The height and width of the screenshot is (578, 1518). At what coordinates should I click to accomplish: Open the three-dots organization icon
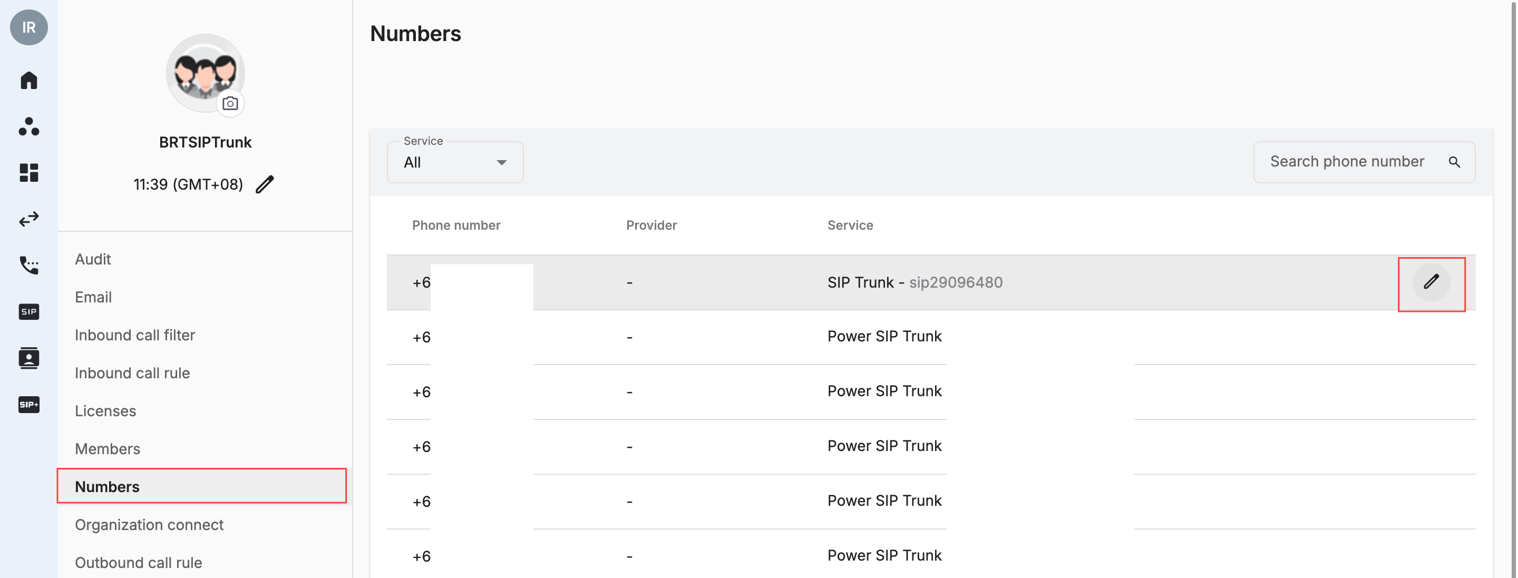(29, 126)
